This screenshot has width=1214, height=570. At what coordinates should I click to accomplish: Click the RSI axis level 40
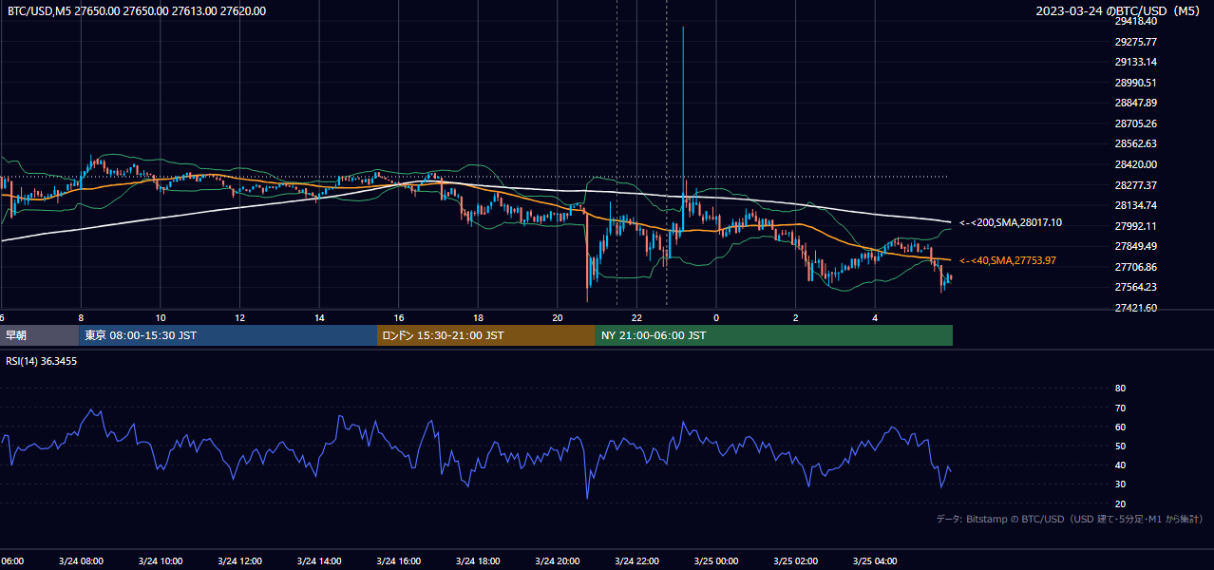tap(1120, 465)
